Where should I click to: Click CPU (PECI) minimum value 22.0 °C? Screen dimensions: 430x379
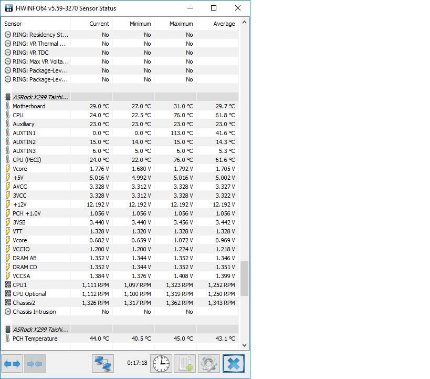pos(141,160)
